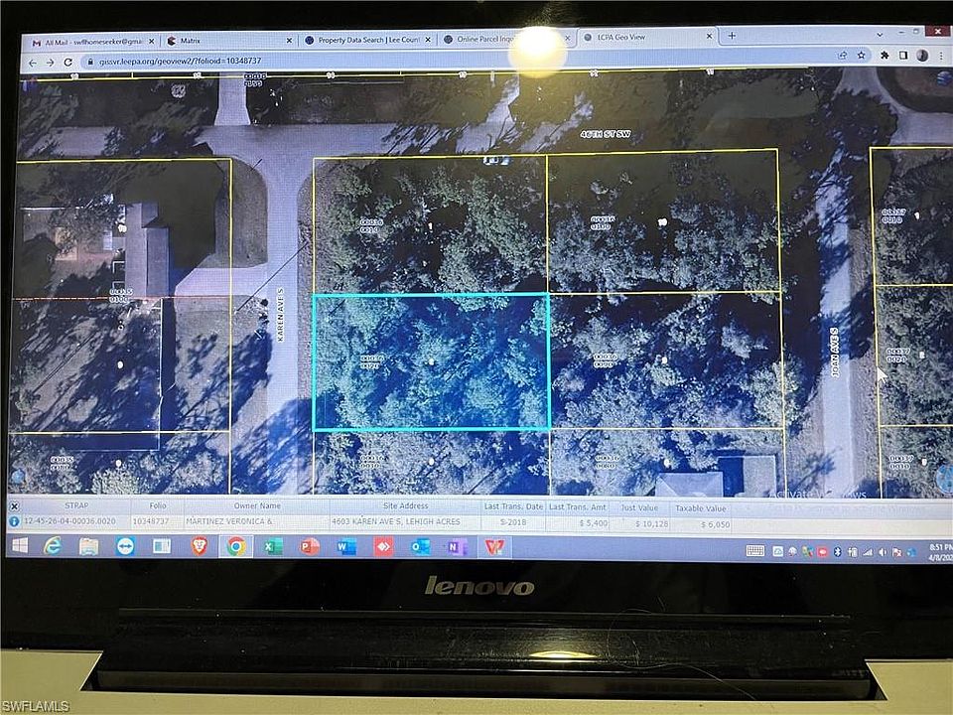This screenshot has height=715, width=953.
Task: Click the padlock site info icon
Action: 90,62
